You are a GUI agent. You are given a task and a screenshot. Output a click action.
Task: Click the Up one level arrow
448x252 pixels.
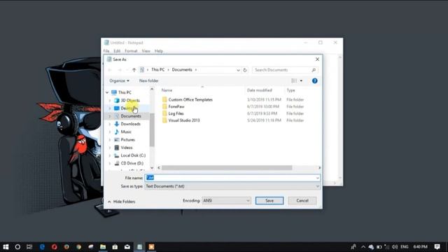[x=134, y=70]
